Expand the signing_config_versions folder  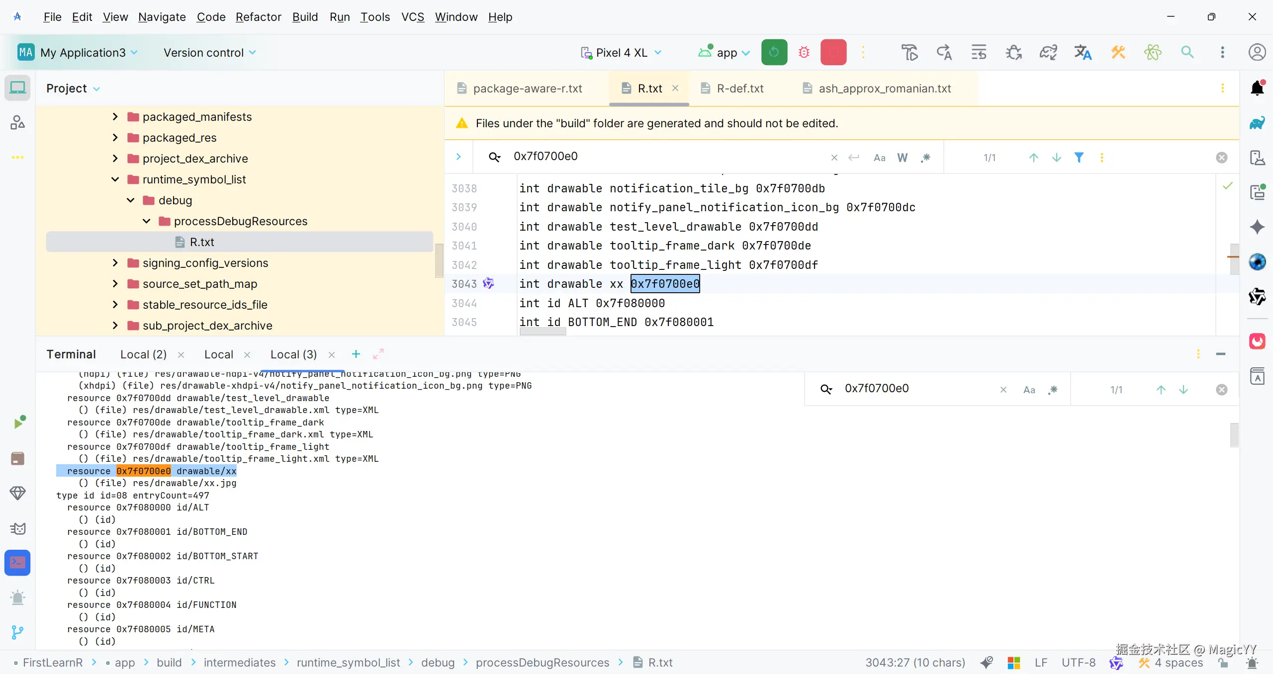(115, 263)
